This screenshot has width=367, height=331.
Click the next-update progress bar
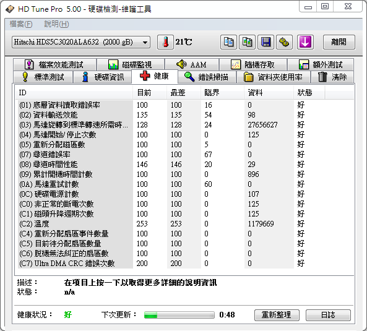click(x=179, y=315)
